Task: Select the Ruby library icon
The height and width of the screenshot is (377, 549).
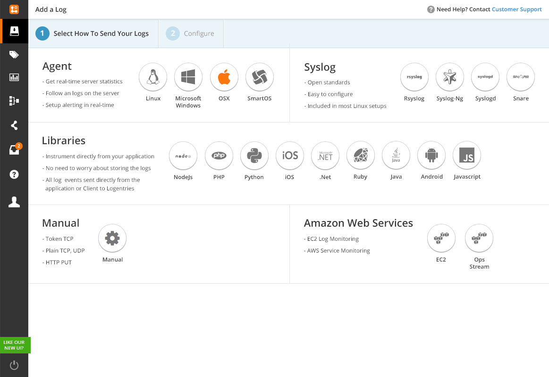Action: point(361,156)
